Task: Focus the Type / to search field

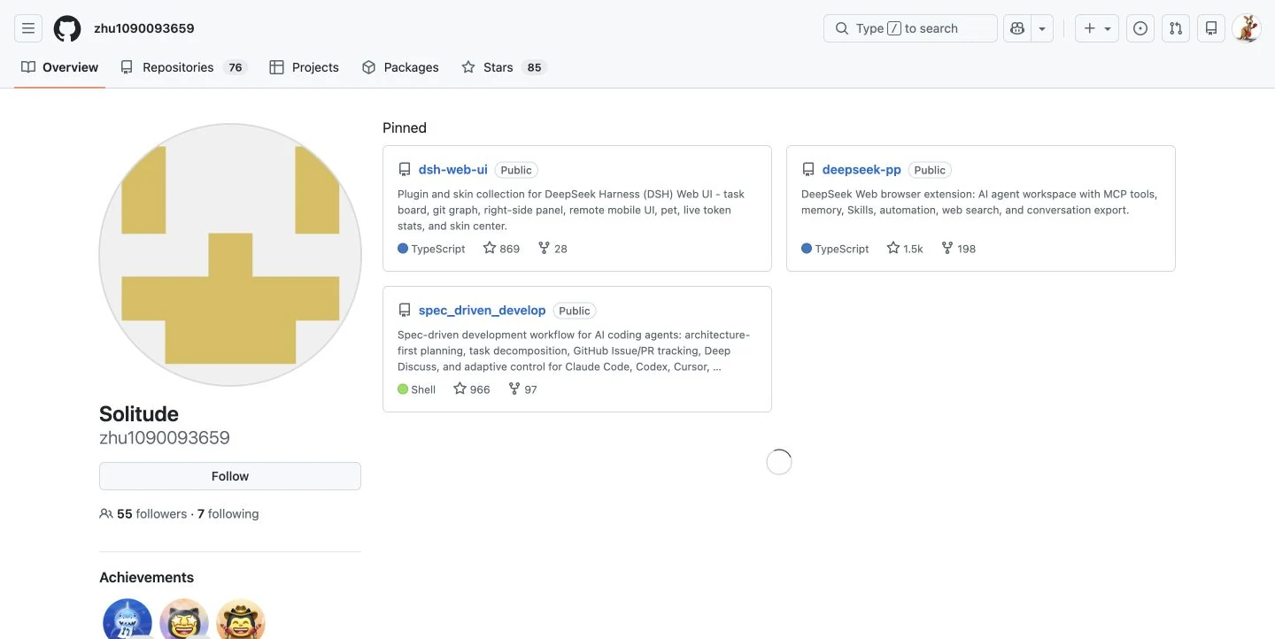Action: pyautogui.click(x=910, y=28)
